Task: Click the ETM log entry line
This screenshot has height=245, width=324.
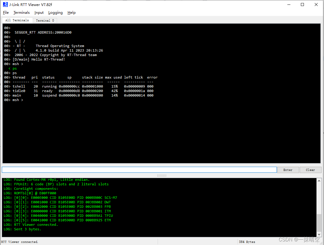Action: click(x=57, y=220)
